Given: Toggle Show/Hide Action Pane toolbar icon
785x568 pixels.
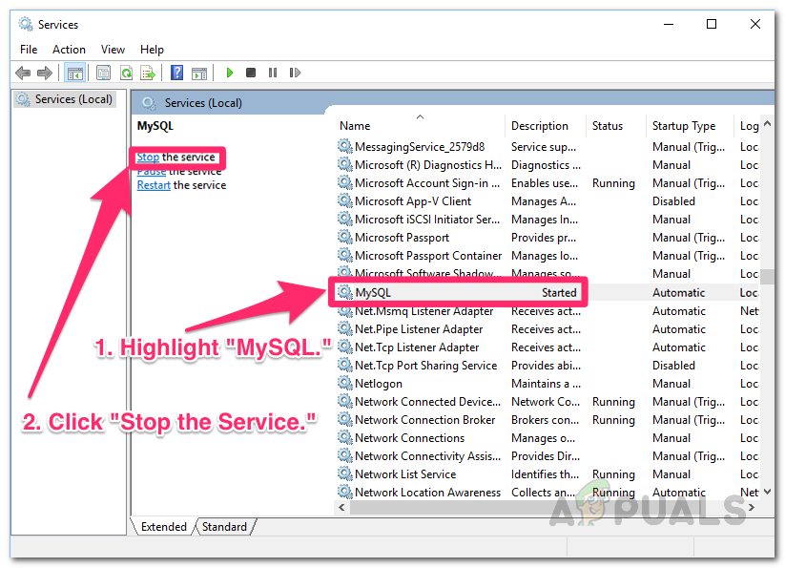Looking at the screenshot, I should pyautogui.click(x=199, y=74).
